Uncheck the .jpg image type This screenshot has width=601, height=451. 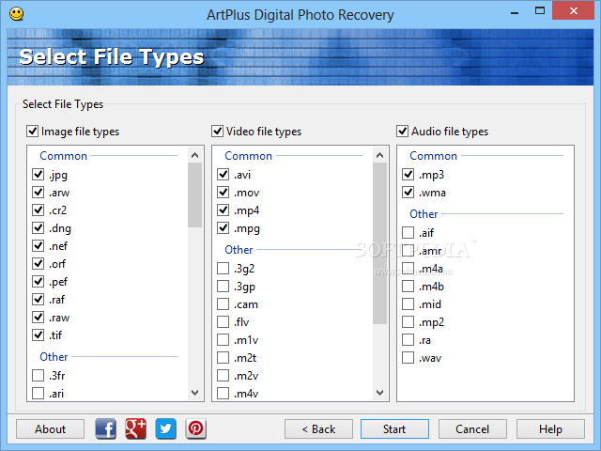coord(38,175)
